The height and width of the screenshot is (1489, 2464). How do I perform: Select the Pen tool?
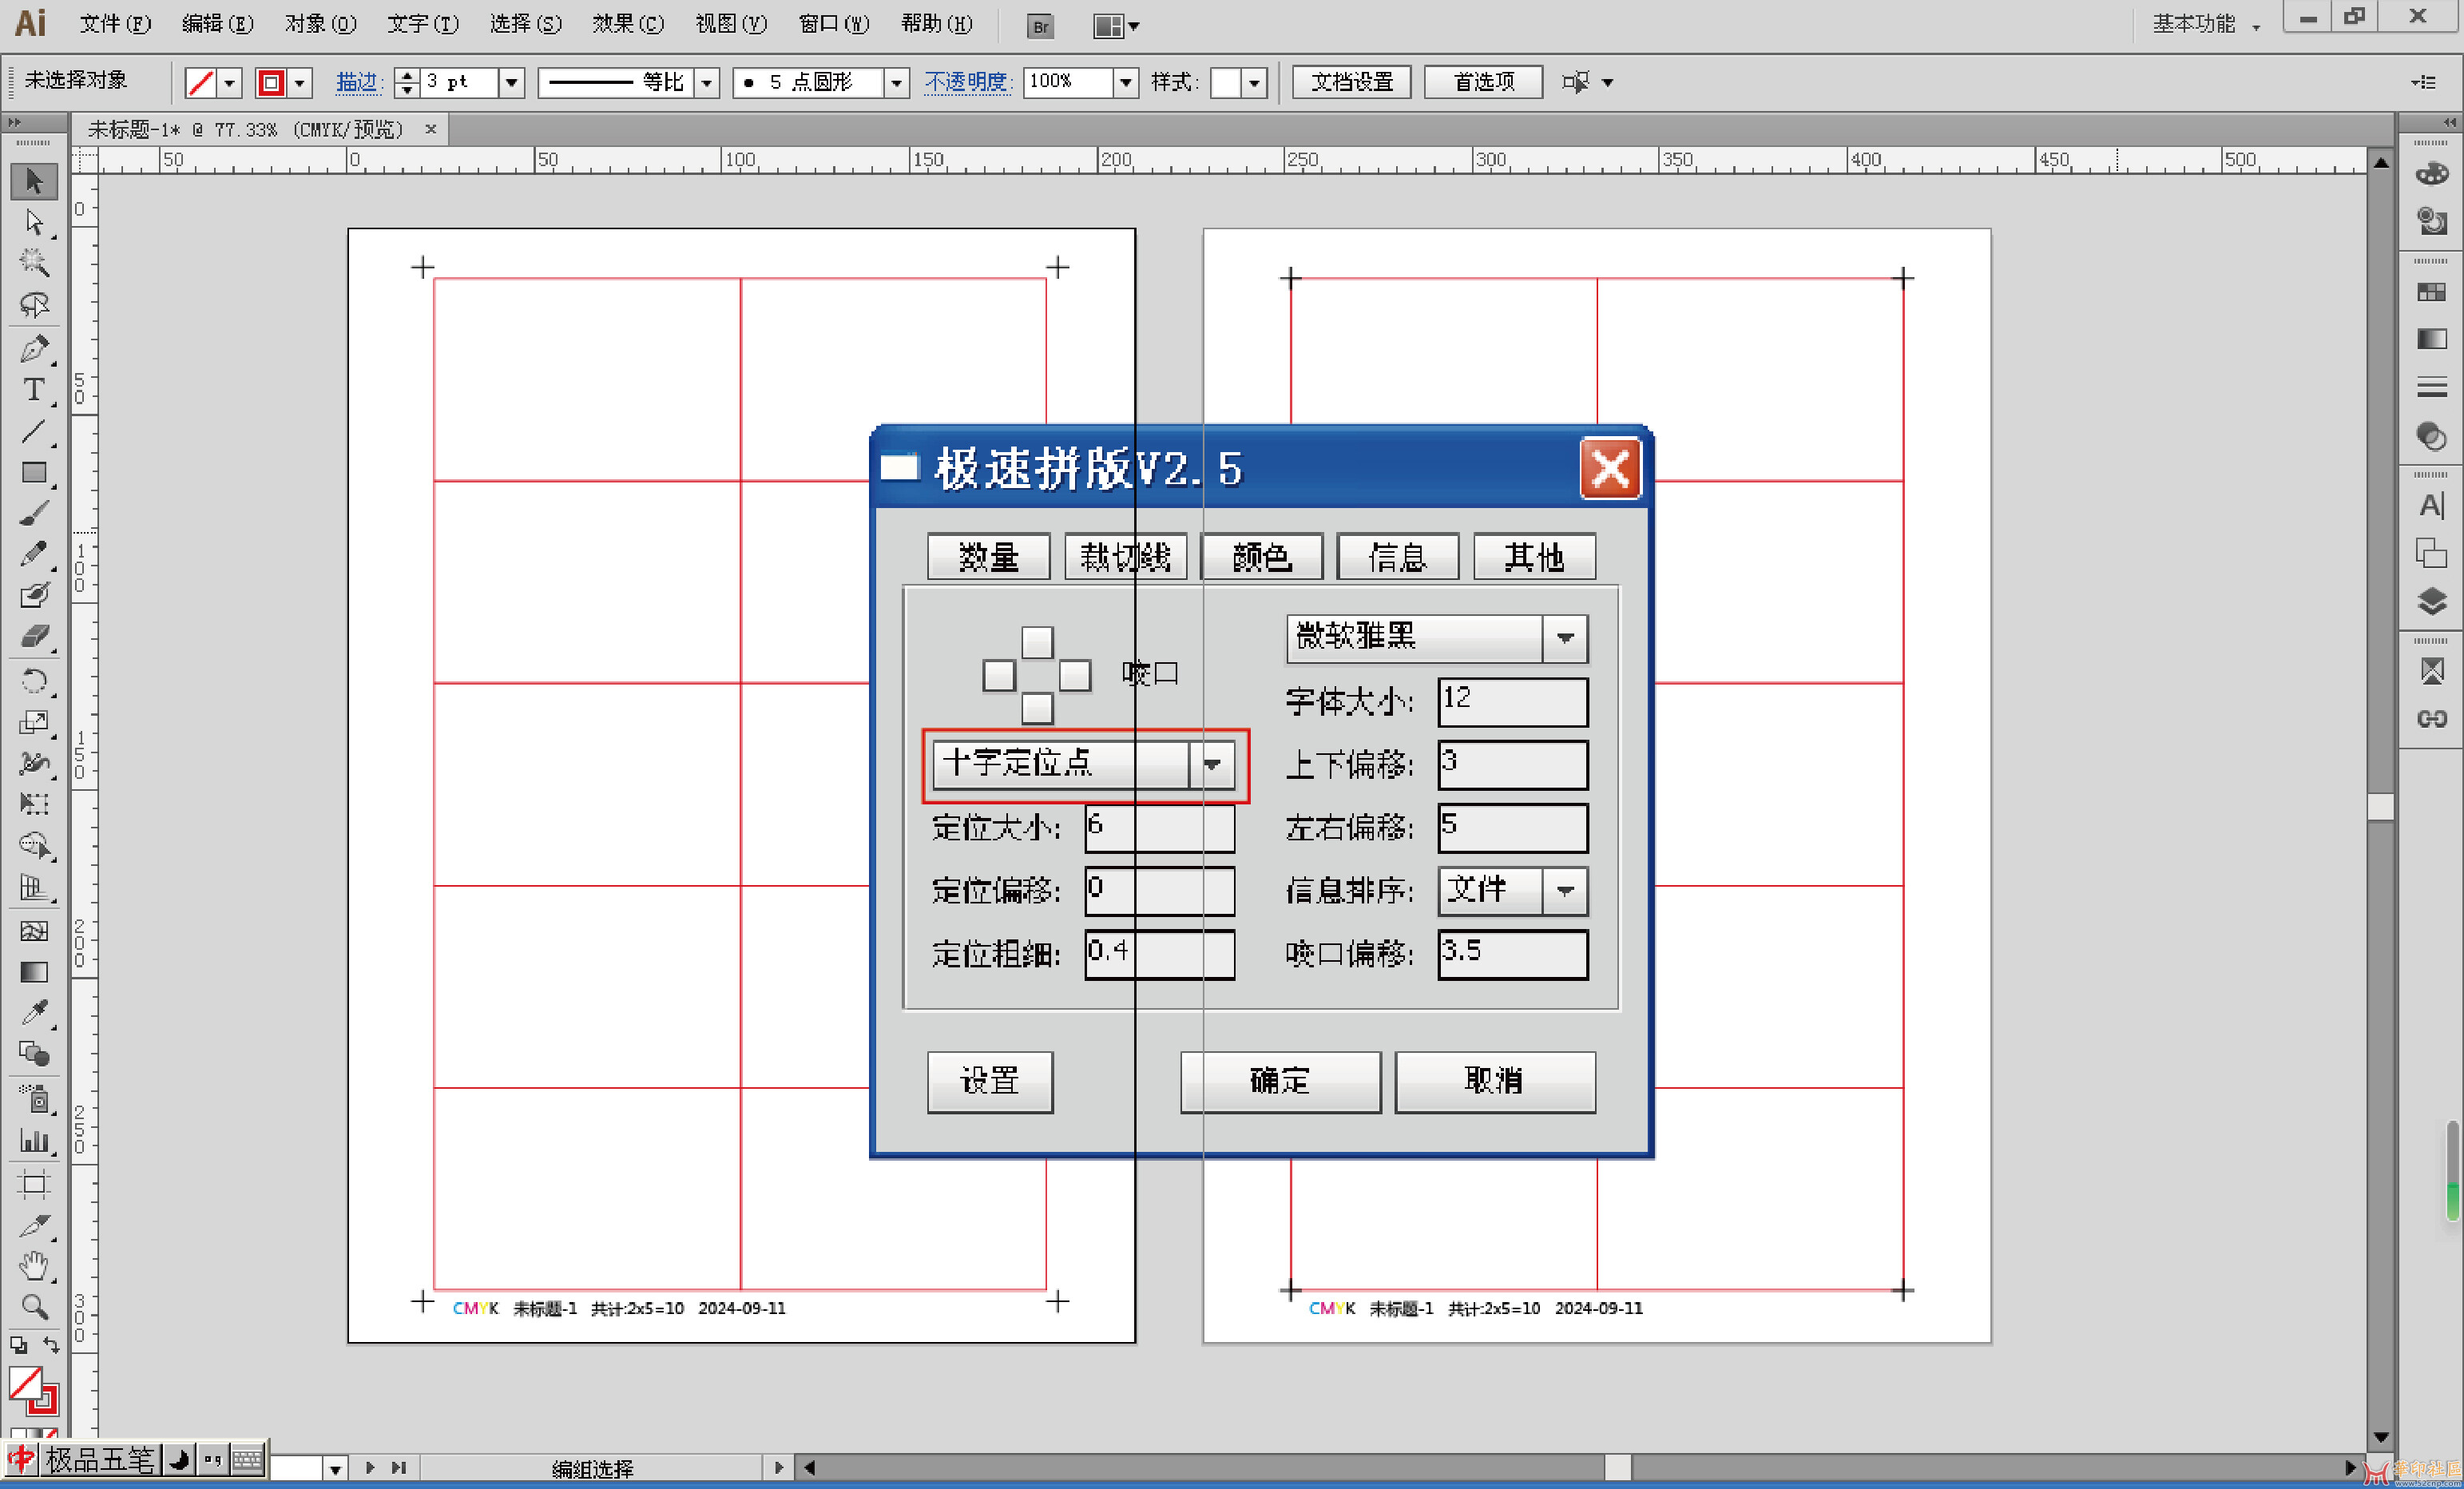tap(34, 349)
